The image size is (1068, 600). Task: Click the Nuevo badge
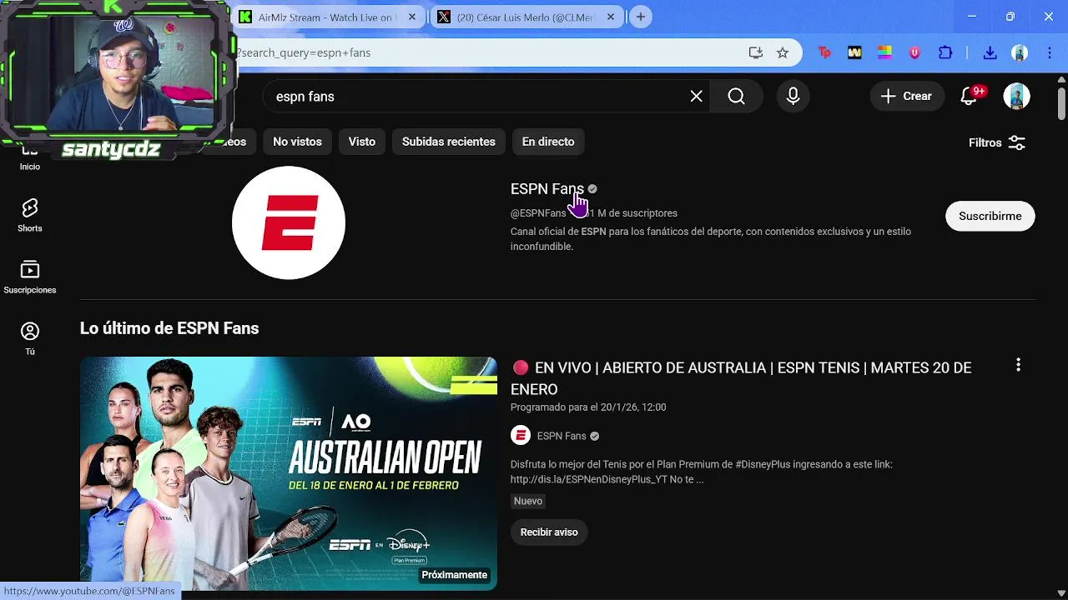(528, 501)
